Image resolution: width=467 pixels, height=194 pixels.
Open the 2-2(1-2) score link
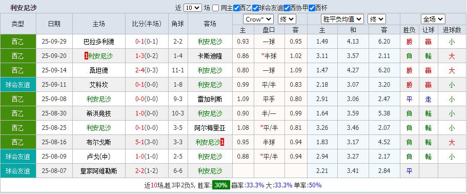147,171
